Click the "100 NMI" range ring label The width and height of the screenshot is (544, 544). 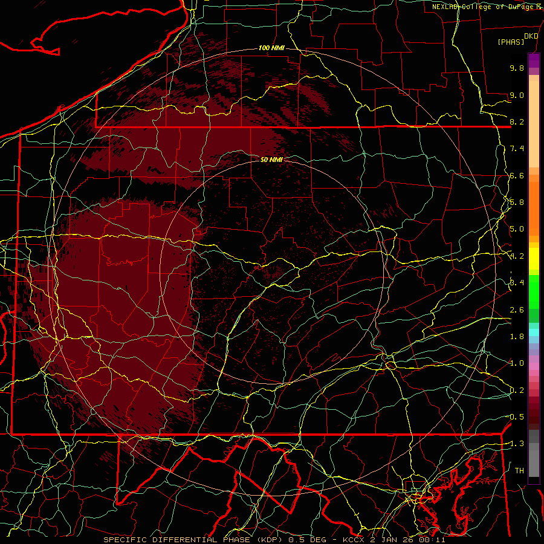click(x=271, y=48)
